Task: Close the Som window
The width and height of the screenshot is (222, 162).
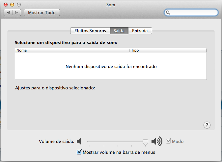Action: tap(6, 5)
